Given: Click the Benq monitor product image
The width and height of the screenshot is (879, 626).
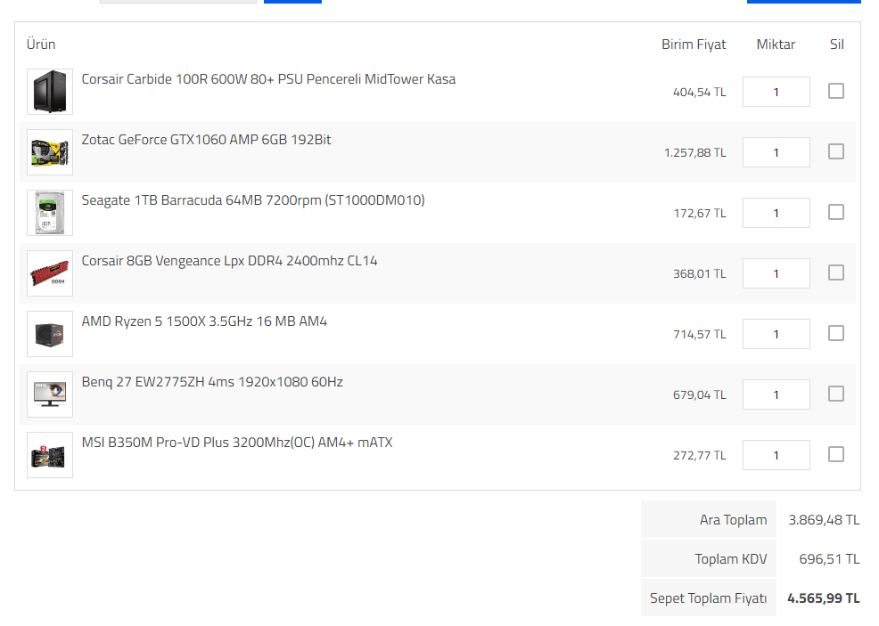Looking at the screenshot, I should click(50, 394).
